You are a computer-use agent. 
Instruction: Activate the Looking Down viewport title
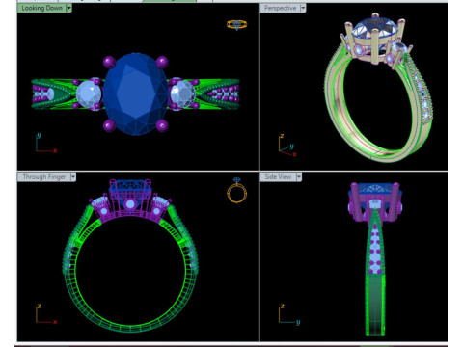tap(41, 8)
